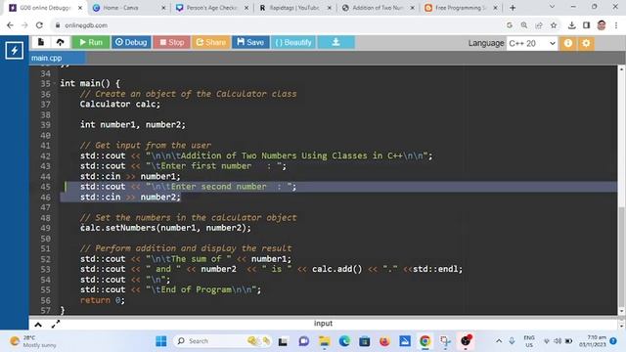Open the clock showing 7:10 am

click(593, 341)
